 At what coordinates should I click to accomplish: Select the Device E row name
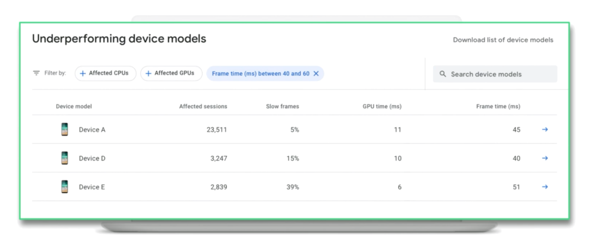(x=92, y=187)
